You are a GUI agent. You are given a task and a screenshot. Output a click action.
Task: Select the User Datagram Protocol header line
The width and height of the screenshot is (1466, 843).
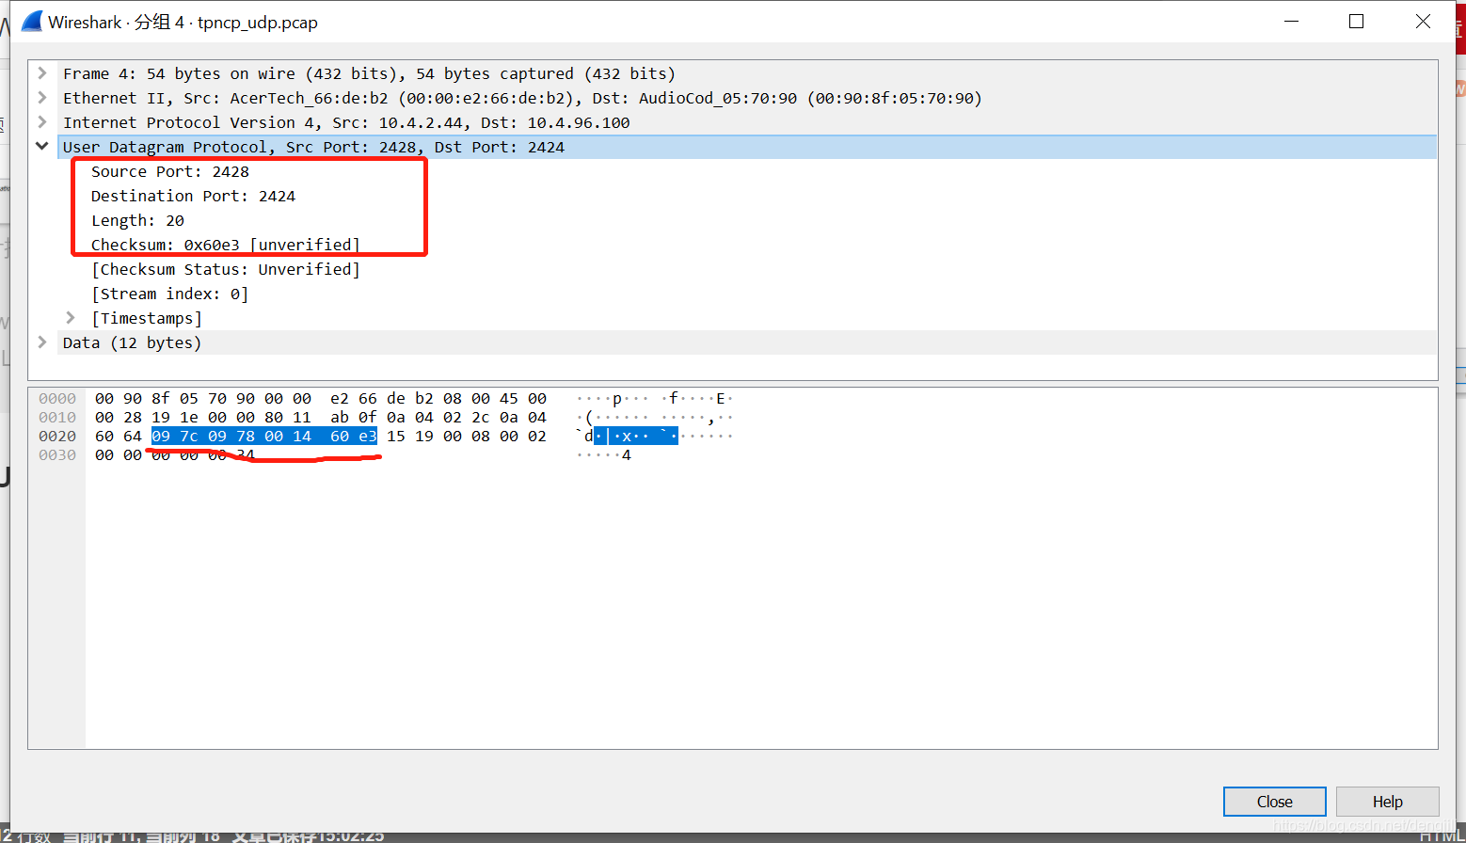[749, 147]
